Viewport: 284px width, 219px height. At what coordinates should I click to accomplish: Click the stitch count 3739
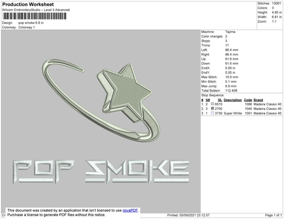pyautogui.click(x=218, y=113)
